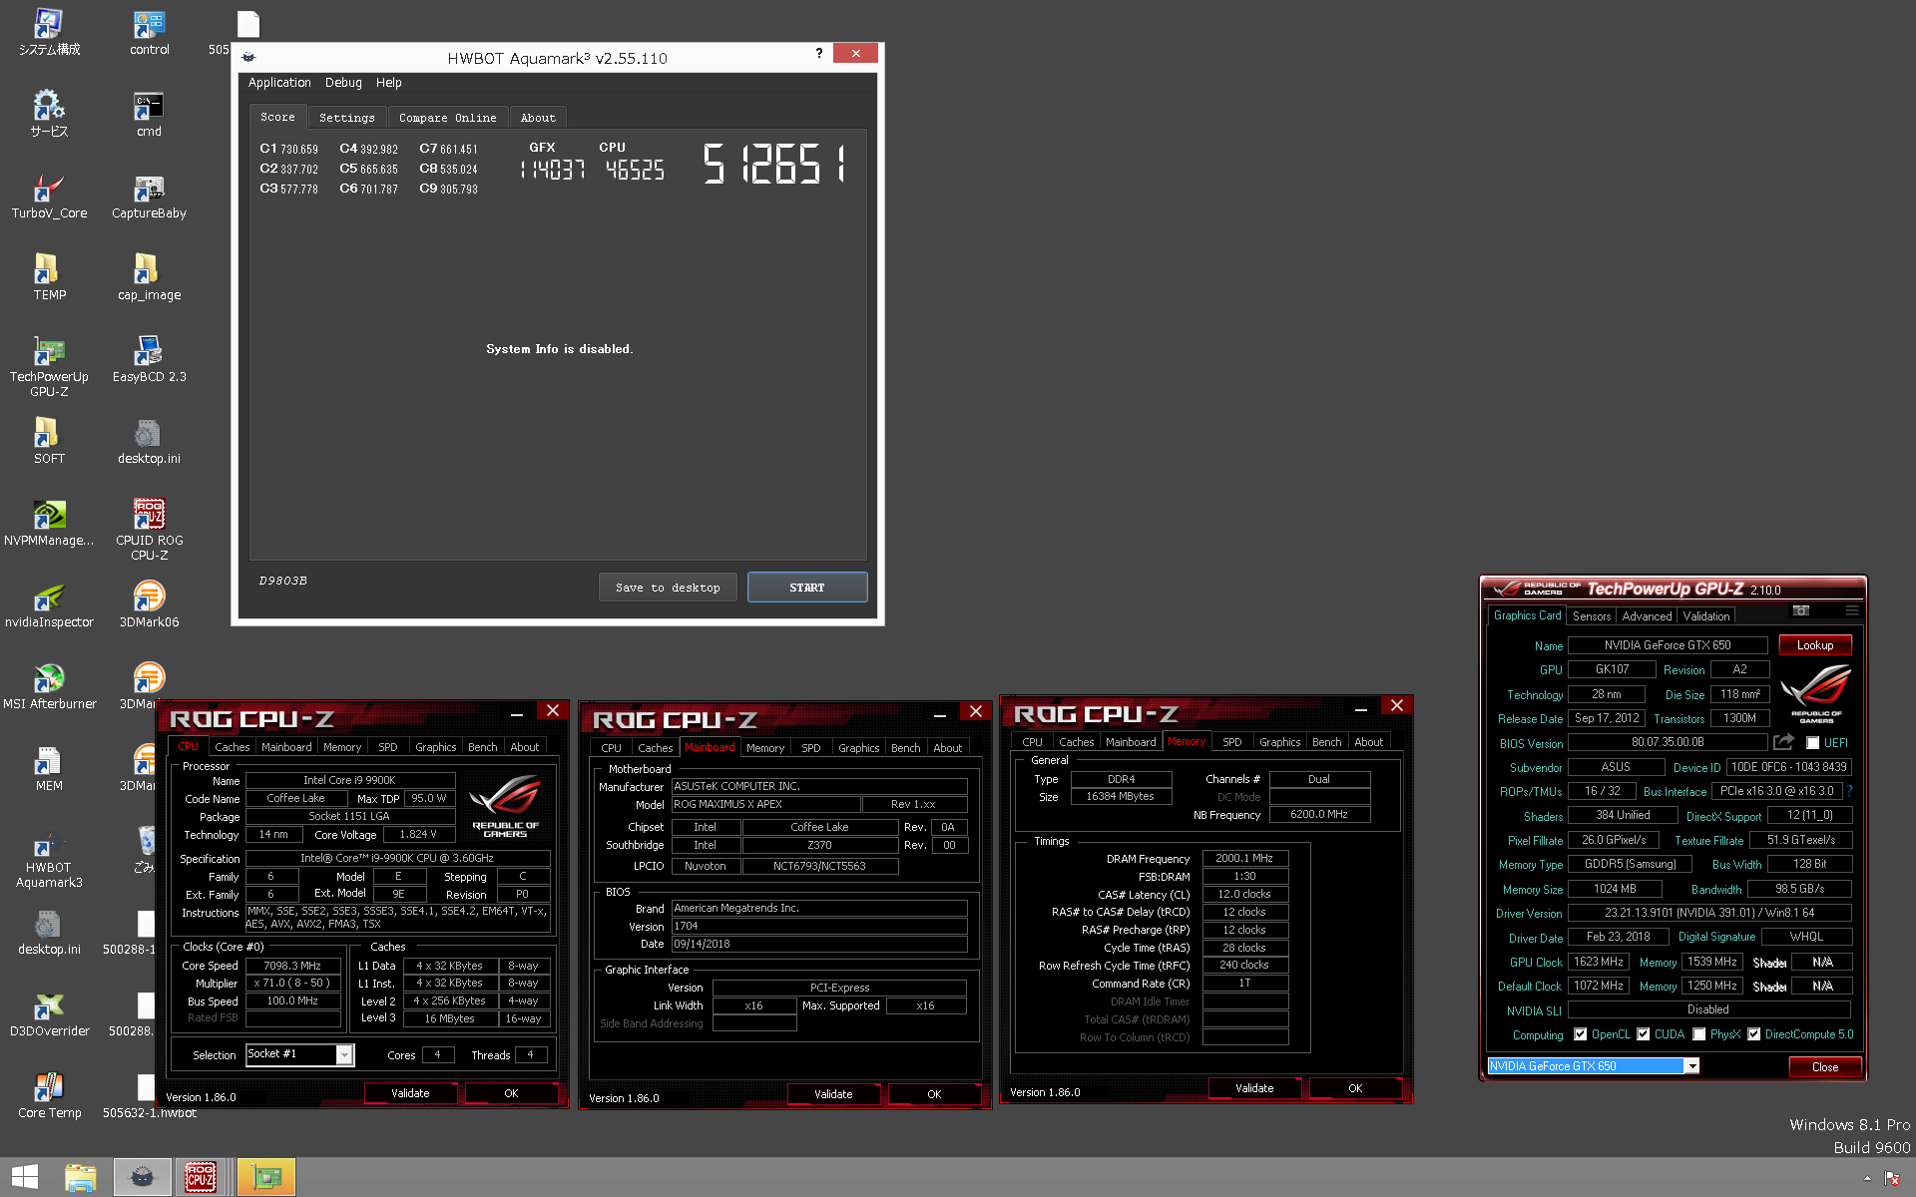Toggle the OpenCL checkbox
The height and width of the screenshot is (1197, 1916).
pyautogui.click(x=1580, y=1034)
